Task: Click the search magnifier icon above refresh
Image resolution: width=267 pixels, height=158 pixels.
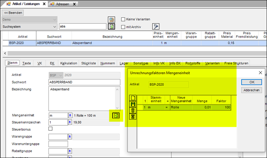Action: tap(111, 20)
